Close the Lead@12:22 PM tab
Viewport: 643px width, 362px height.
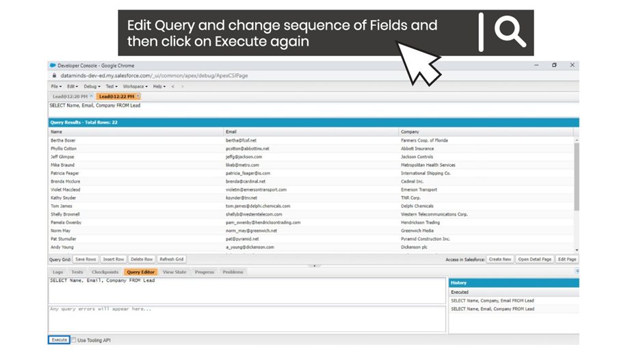point(137,96)
